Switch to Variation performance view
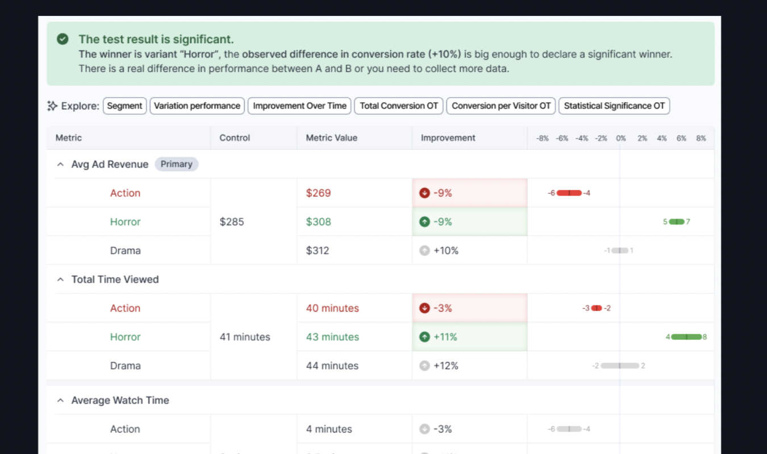The width and height of the screenshot is (767, 454). tap(197, 106)
